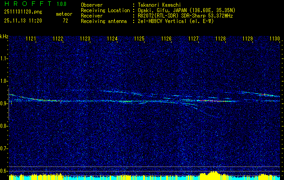This screenshot has height=180, width=284.
Task: Click the 0.9 kHz frequency label
Action: [4, 103]
